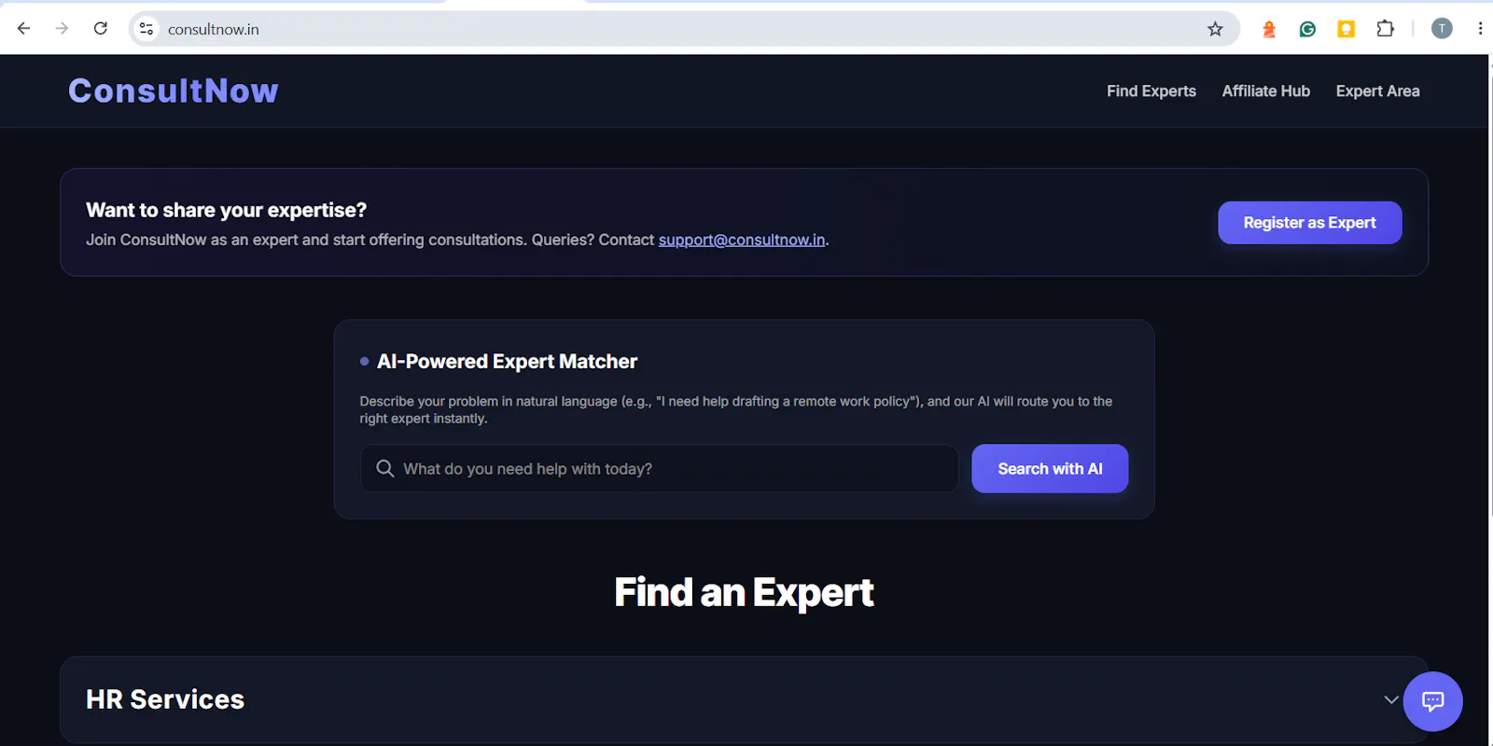Viewport: 1493px width, 746px height.
Task: Open the chat bubble widget
Action: point(1432,701)
